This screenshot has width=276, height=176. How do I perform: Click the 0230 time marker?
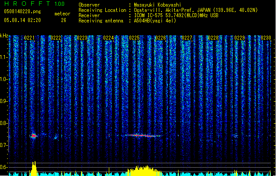tap(266, 38)
